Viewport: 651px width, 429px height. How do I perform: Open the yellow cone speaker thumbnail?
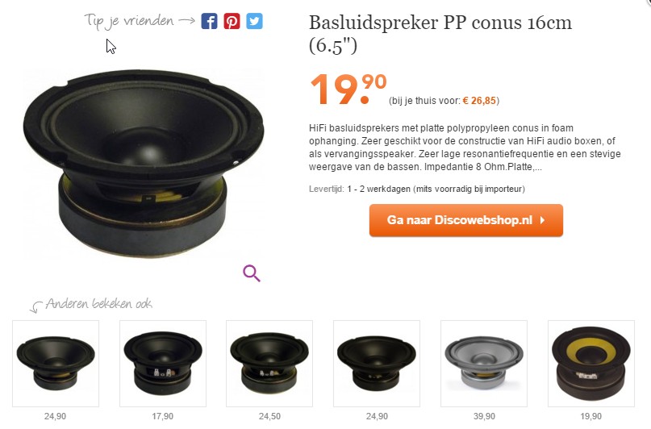tap(591, 364)
